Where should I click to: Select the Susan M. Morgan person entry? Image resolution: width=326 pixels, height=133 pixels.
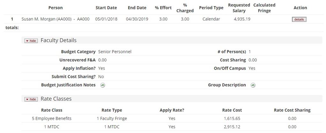56,19
